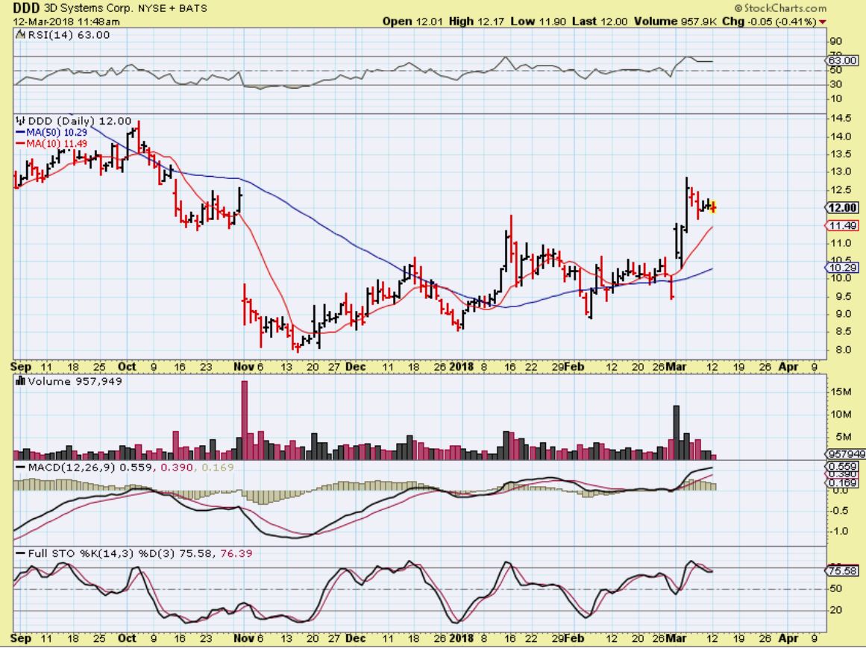The width and height of the screenshot is (866, 648).
Task: Click the small icon before the RSI(14) label
Action: pos(20,35)
